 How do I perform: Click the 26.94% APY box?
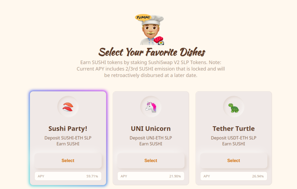point(234,176)
